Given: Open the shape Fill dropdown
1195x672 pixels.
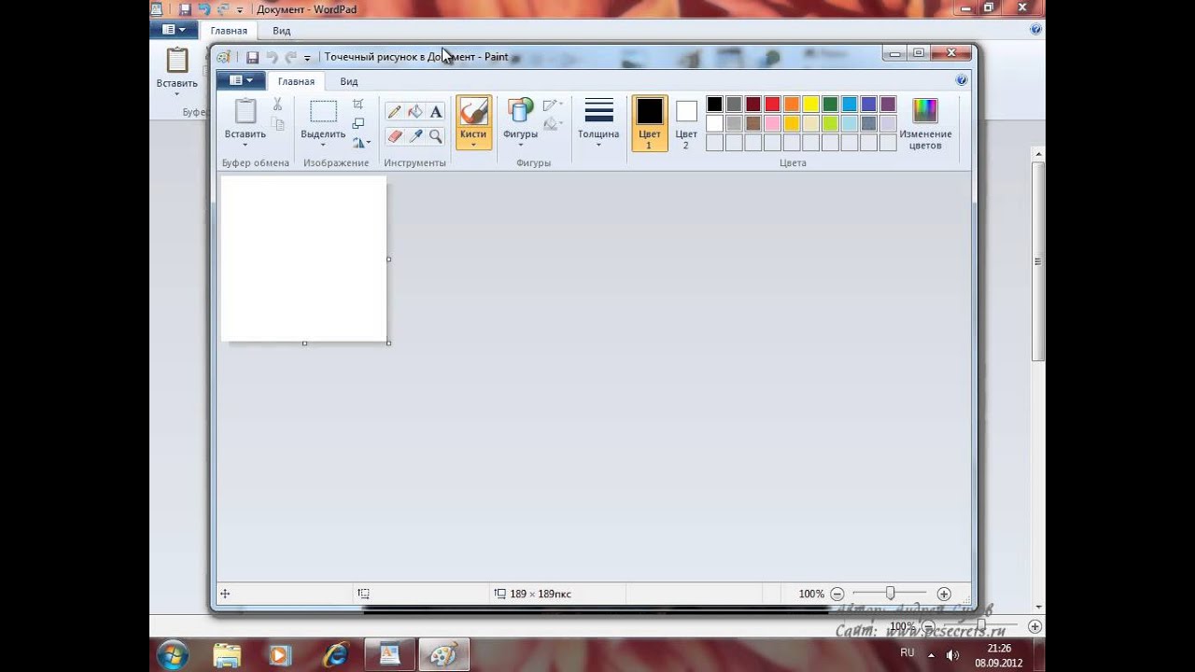Looking at the screenshot, I should tap(554, 123).
